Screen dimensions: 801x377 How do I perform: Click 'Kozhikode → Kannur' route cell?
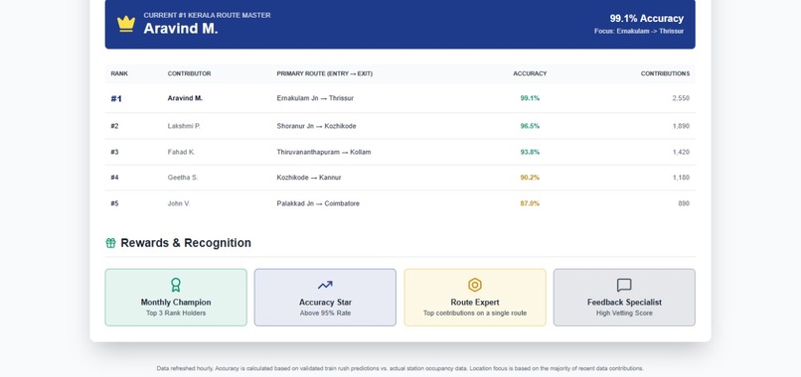(x=309, y=178)
